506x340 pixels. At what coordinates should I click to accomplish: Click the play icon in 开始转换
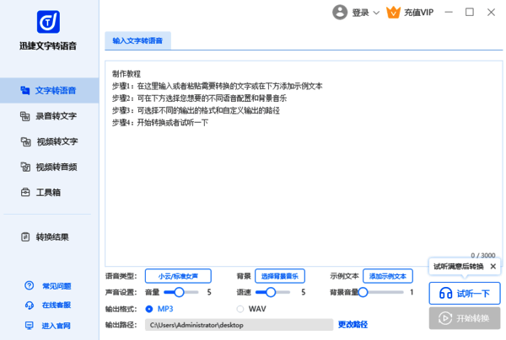[445, 318]
